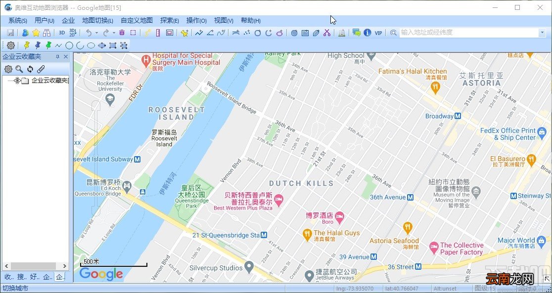Click the address search magnifier icon
This screenshot has width=552, height=293.
click(x=393, y=33)
